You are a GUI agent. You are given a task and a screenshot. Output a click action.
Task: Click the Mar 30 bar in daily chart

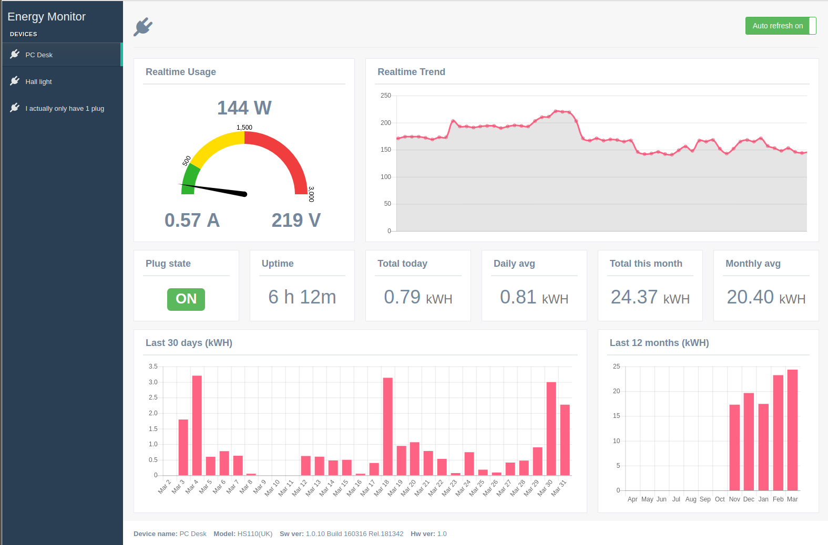551,428
